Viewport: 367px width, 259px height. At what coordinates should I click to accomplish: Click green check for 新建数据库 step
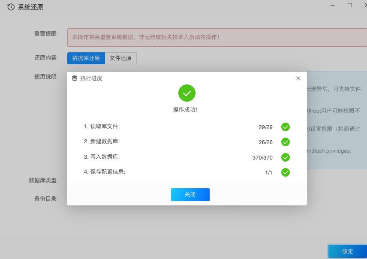286,142
